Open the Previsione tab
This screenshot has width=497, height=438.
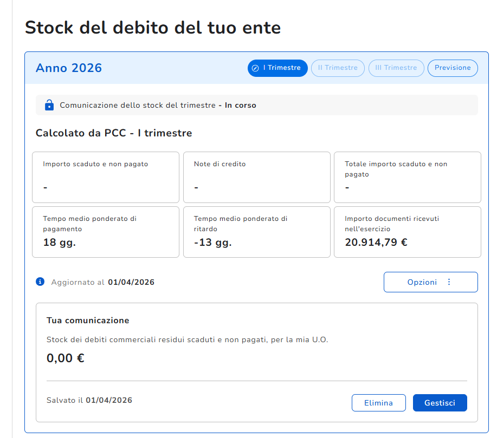[453, 68]
